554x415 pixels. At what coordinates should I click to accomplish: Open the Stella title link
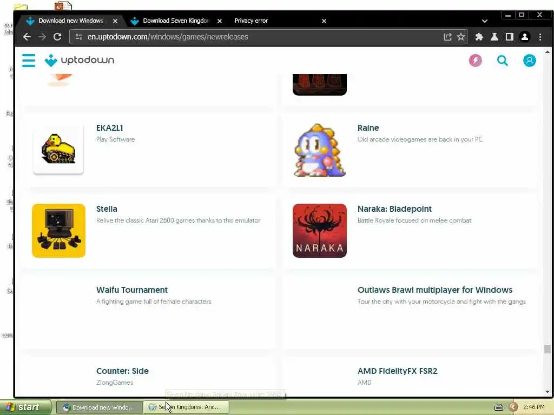tap(107, 209)
